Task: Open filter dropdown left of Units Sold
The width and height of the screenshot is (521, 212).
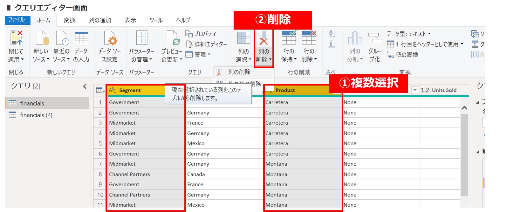Action: (x=415, y=90)
